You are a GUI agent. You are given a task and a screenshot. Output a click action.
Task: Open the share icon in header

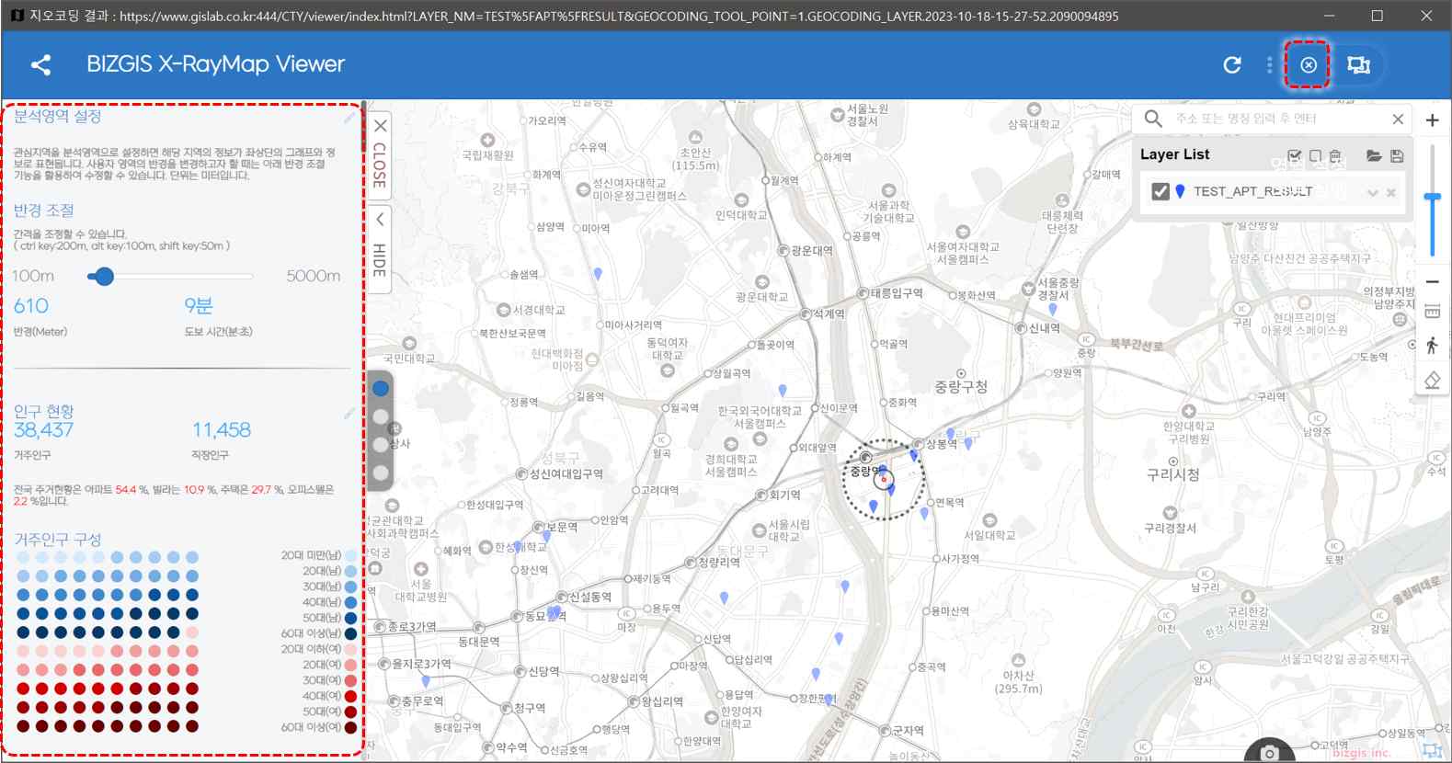pos(40,64)
